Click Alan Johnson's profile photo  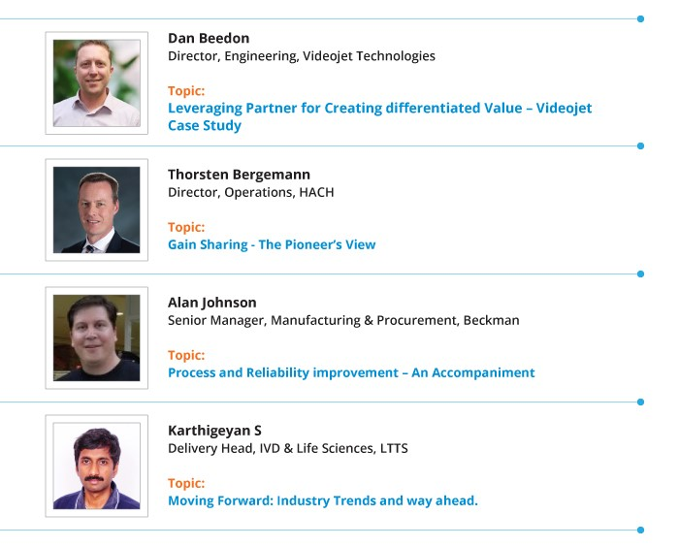coord(97,338)
